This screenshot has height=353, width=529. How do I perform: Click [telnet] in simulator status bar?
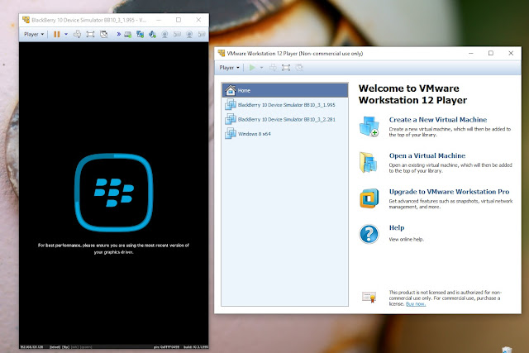coord(55,347)
